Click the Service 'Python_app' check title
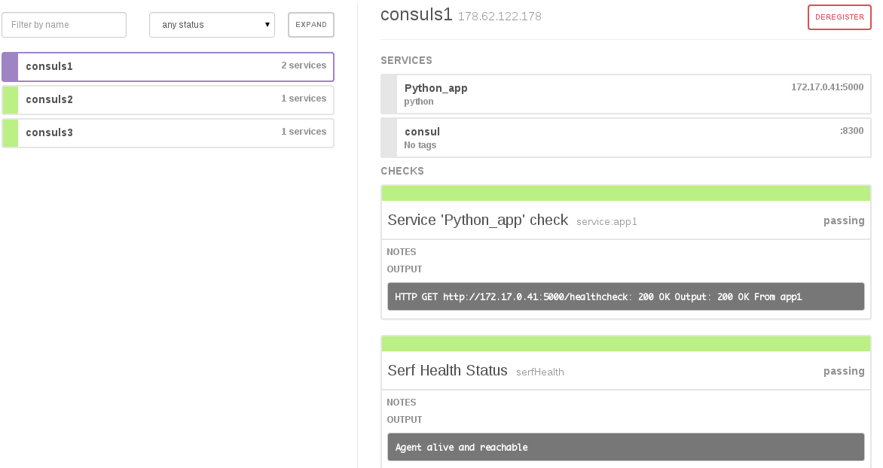Screen dimensions: 883x468 (x=478, y=220)
